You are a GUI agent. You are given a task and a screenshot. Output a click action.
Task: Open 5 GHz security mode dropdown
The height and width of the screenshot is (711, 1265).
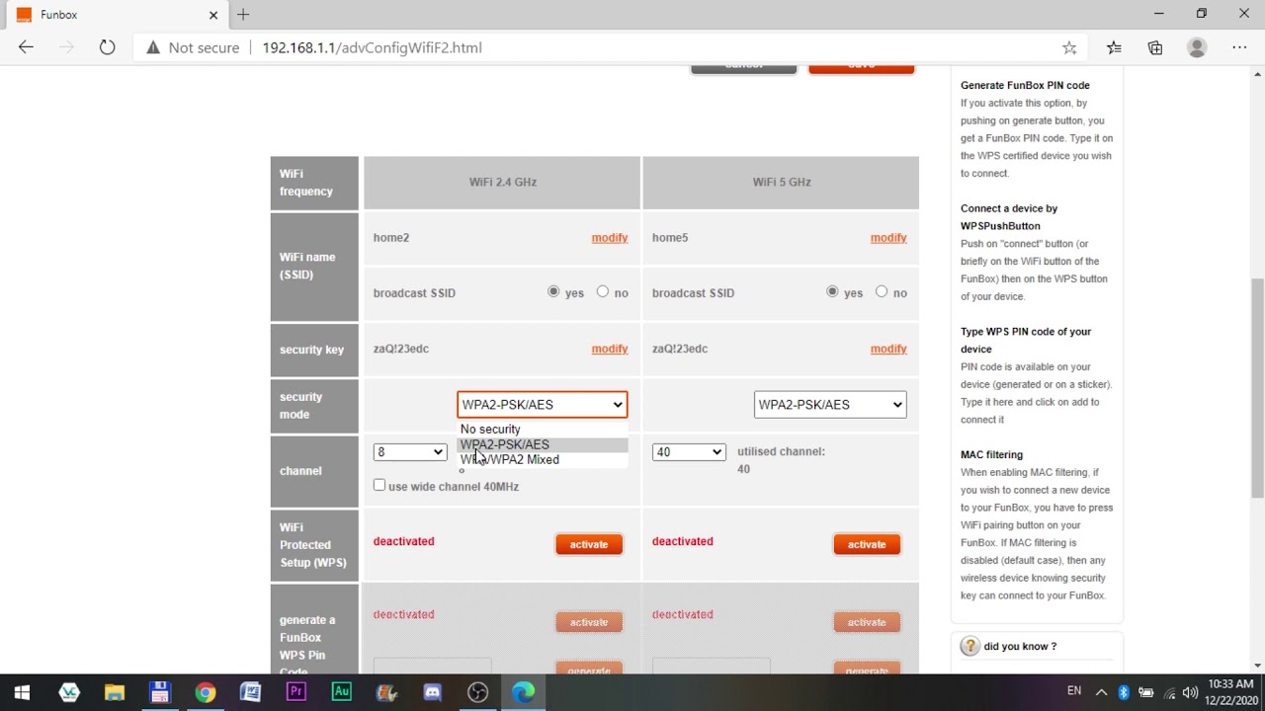pos(830,404)
